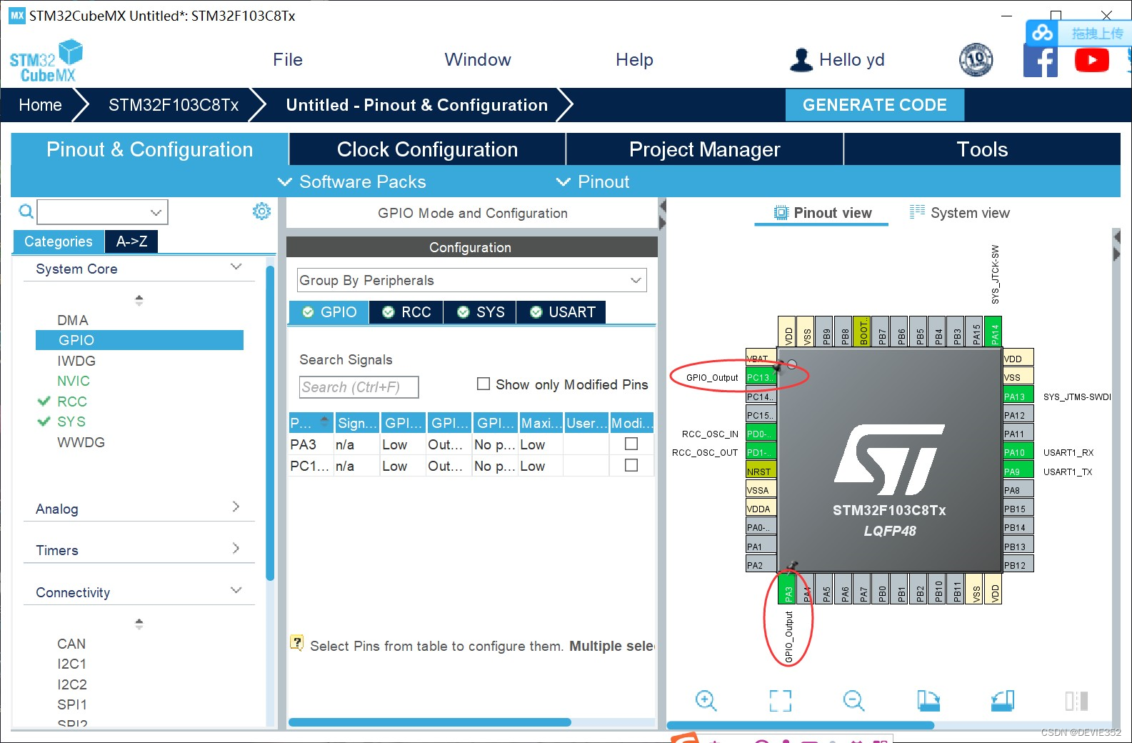Screen dimensions: 1132x743
Task: Select the green PA3 pin on chip
Action: 788,589
